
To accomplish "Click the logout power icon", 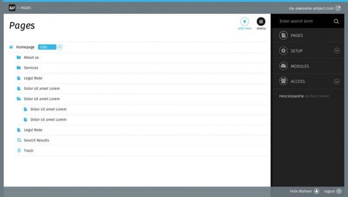I will point(339,191).
